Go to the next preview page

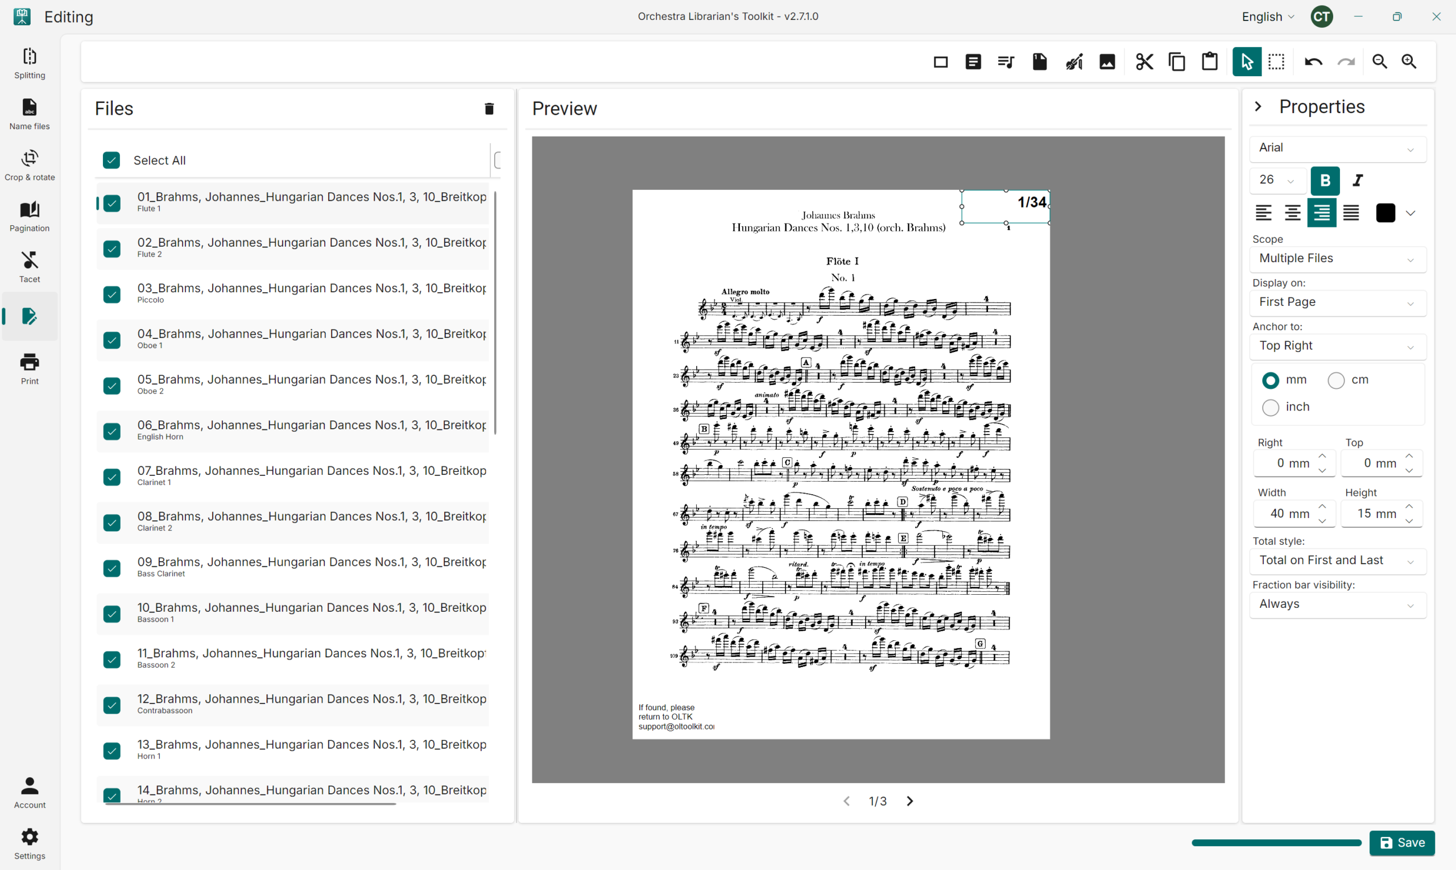[910, 801]
